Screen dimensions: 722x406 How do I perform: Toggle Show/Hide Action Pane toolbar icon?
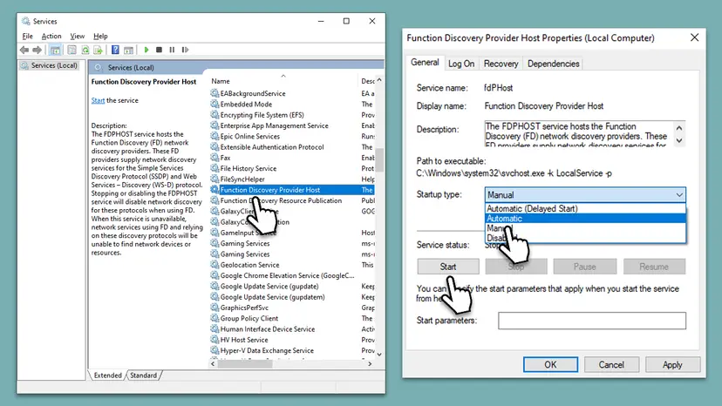point(128,50)
